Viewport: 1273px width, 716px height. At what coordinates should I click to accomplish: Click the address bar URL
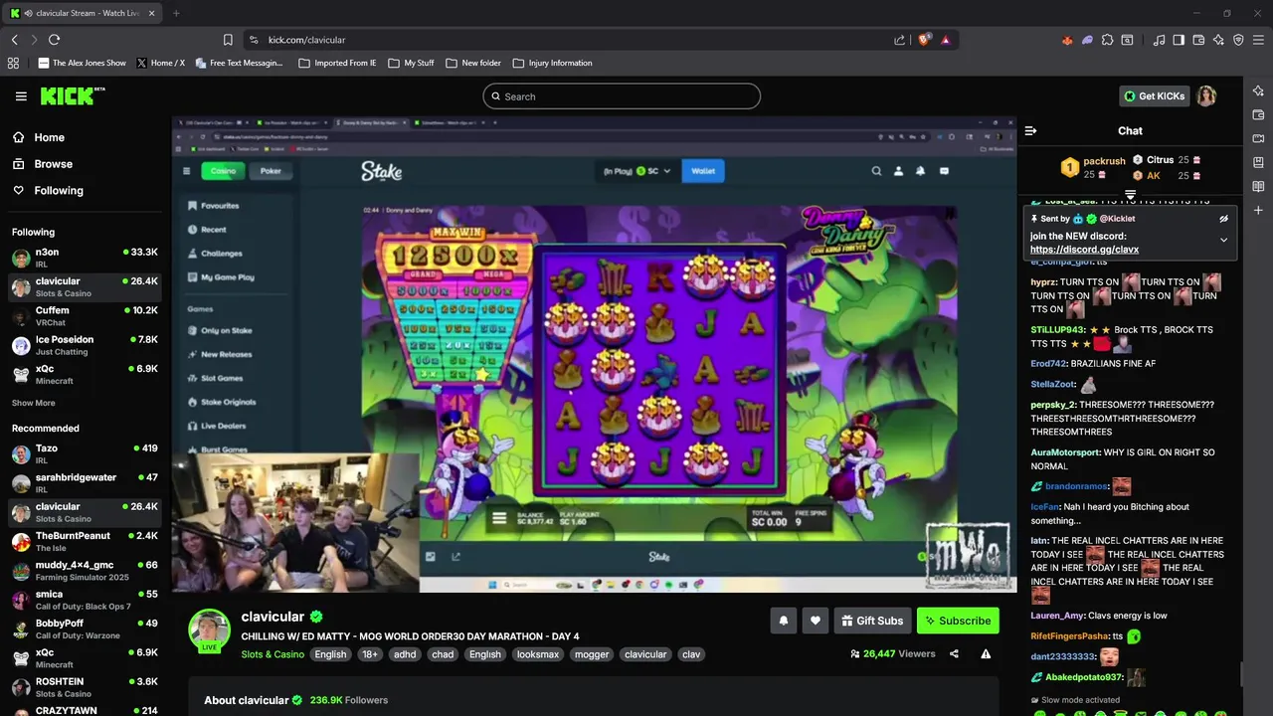tap(306, 40)
